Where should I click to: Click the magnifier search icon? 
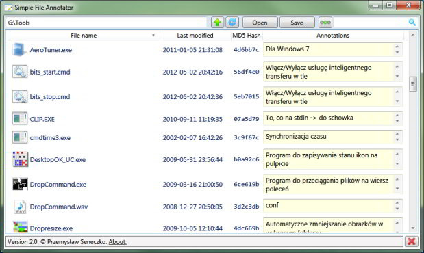(412, 23)
